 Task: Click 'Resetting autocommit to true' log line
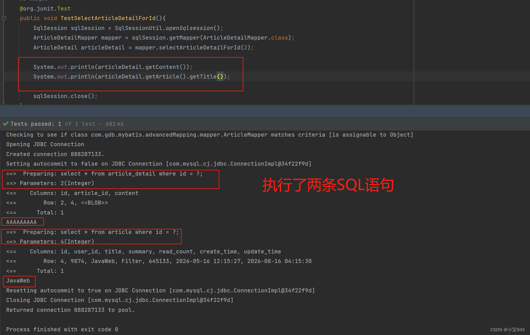coord(161,290)
